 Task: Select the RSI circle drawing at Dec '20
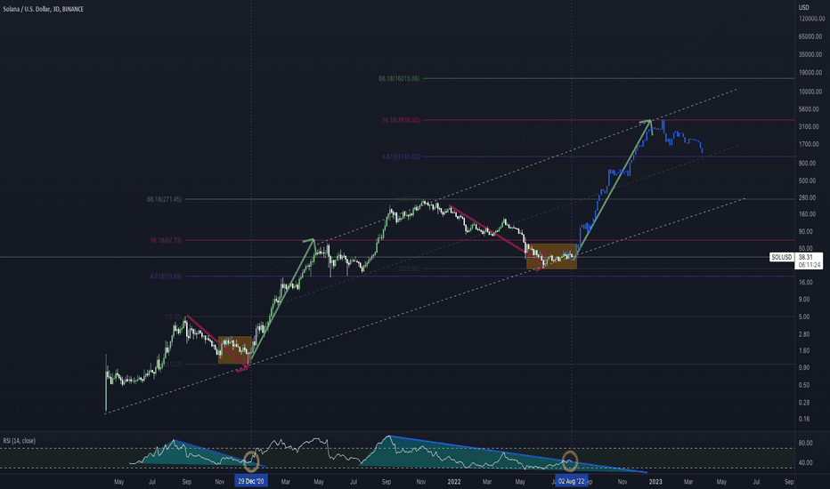pos(251,461)
